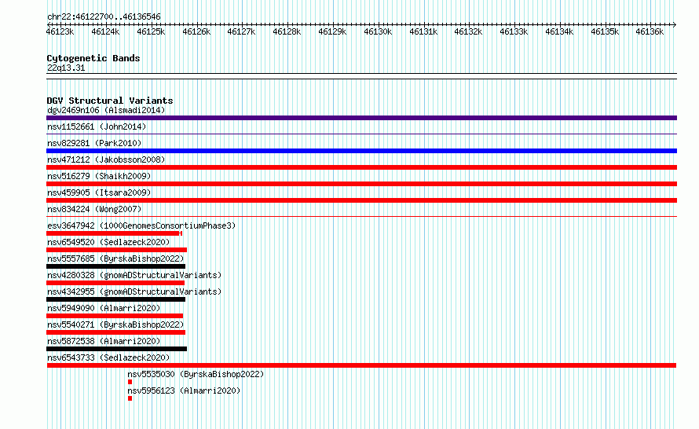Open nsv5949090 (Almarri2020) label

[104, 308]
